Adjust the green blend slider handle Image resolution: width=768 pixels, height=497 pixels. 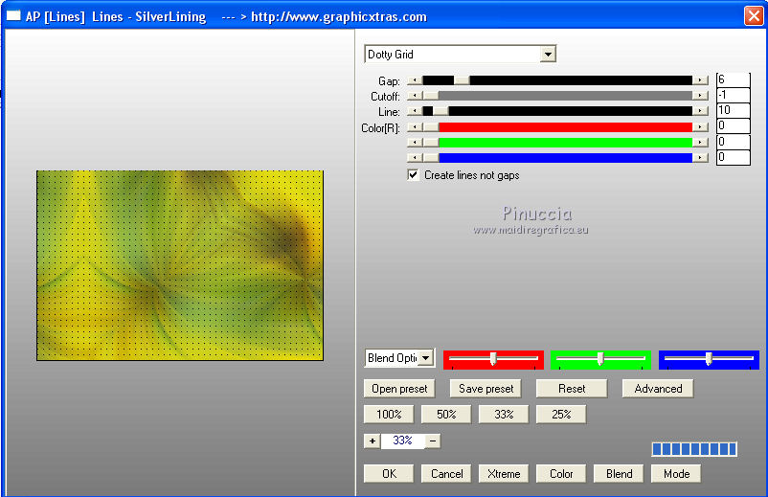tap(600, 359)
